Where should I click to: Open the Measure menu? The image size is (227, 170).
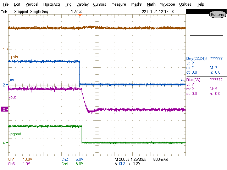tap(119, 4)
